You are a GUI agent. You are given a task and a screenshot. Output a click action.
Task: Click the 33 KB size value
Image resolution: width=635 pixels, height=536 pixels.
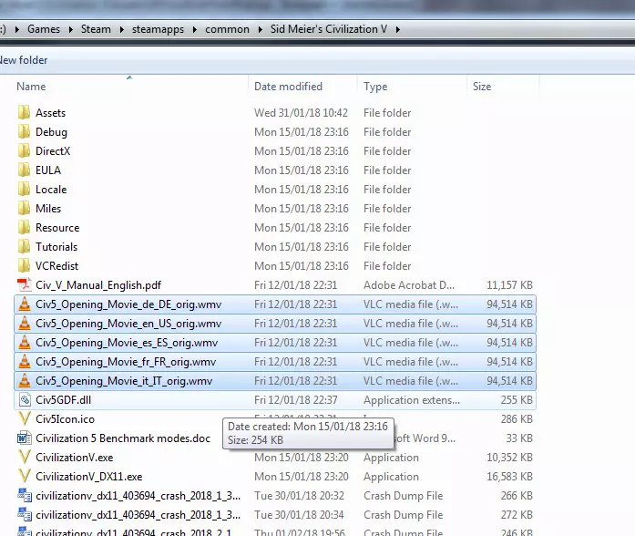519,438
